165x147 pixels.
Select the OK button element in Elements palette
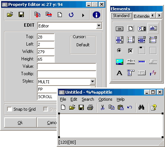120,29
